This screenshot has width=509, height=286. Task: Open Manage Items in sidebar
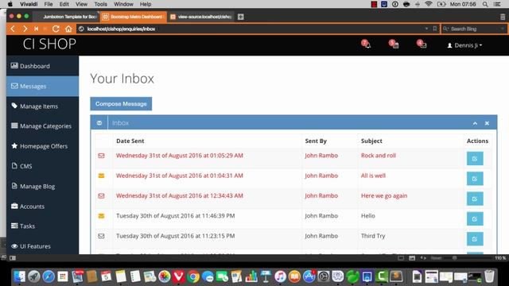[x=42, y=106]
